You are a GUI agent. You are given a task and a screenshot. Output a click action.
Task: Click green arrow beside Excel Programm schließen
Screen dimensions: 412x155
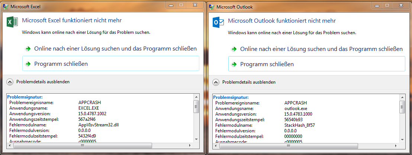[28, 64]
